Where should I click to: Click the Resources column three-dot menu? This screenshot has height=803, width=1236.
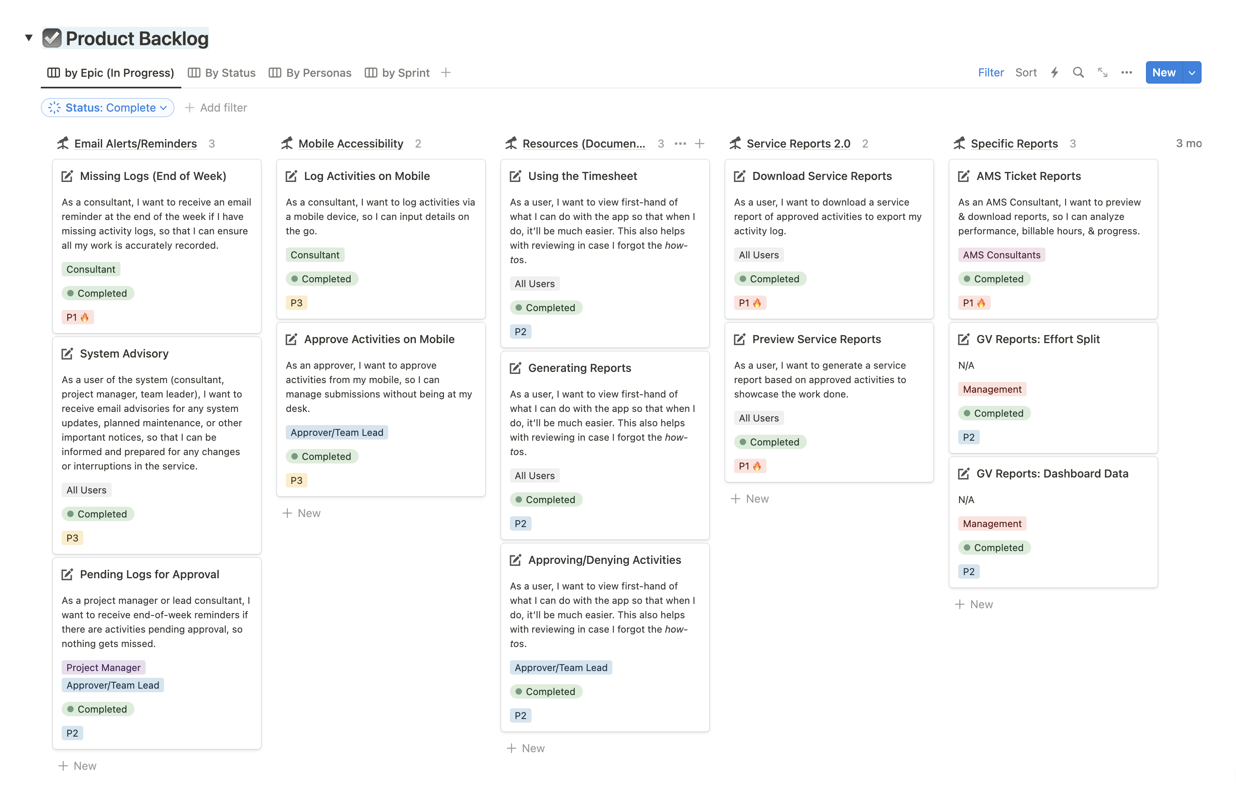click(680, 144)
